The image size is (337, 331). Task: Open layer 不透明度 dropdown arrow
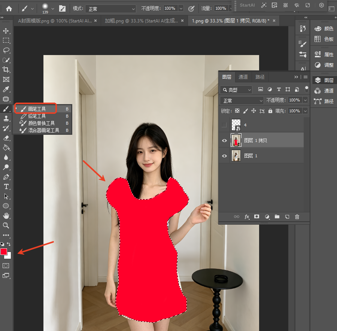pyautogui.click(x=305, y=100)
